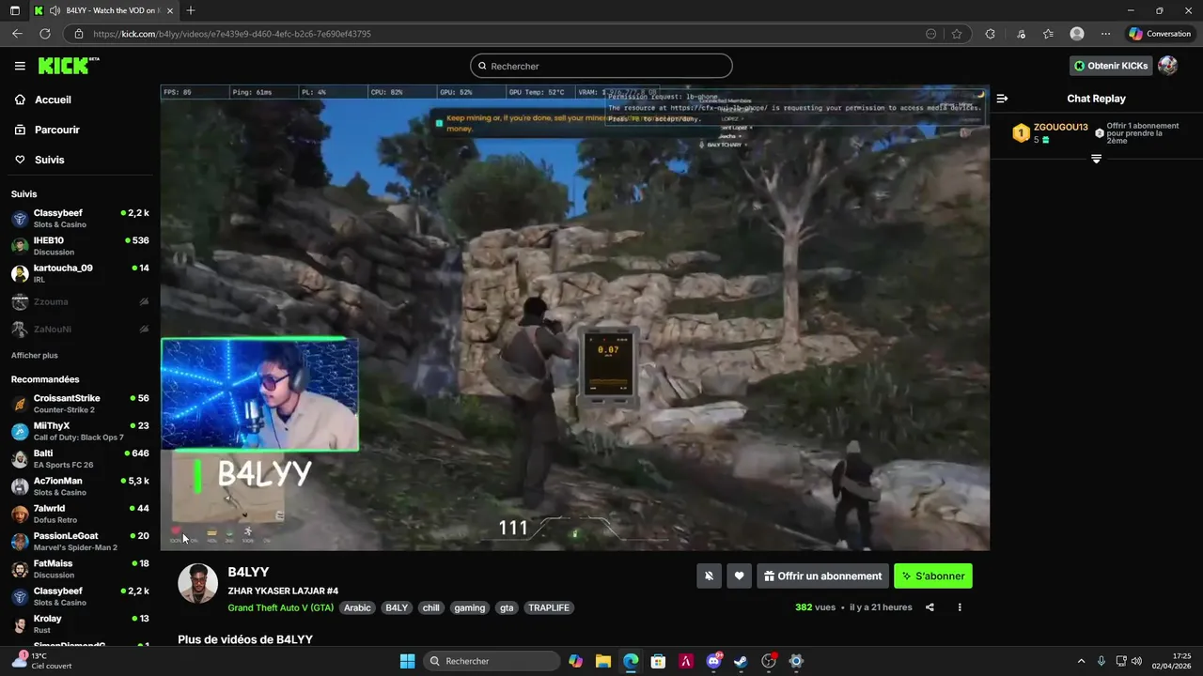1203x676 pixels.
Task: Open a new browser tab
Action: 191,10
